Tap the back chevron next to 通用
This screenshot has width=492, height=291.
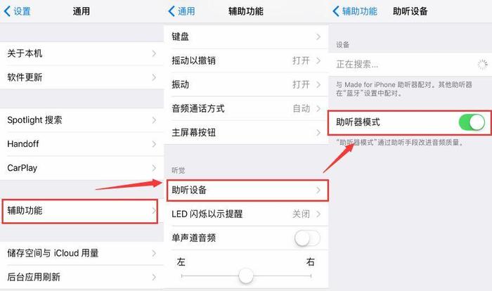[x=171, y=11]
